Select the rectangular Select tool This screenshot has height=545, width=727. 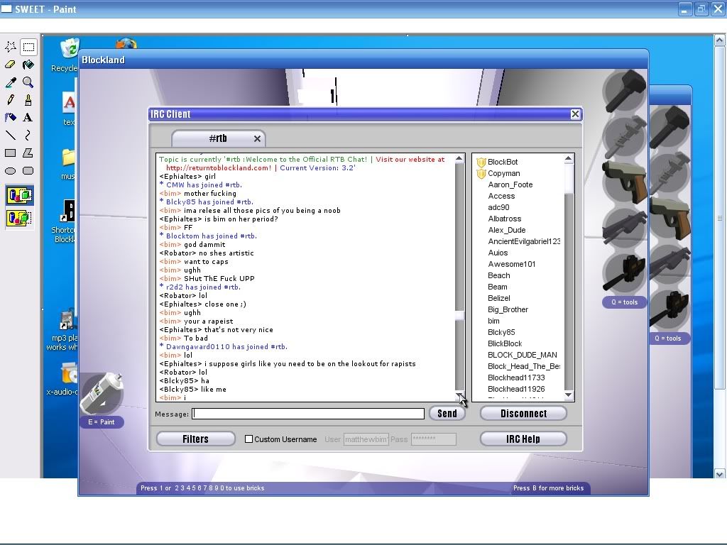28,47
